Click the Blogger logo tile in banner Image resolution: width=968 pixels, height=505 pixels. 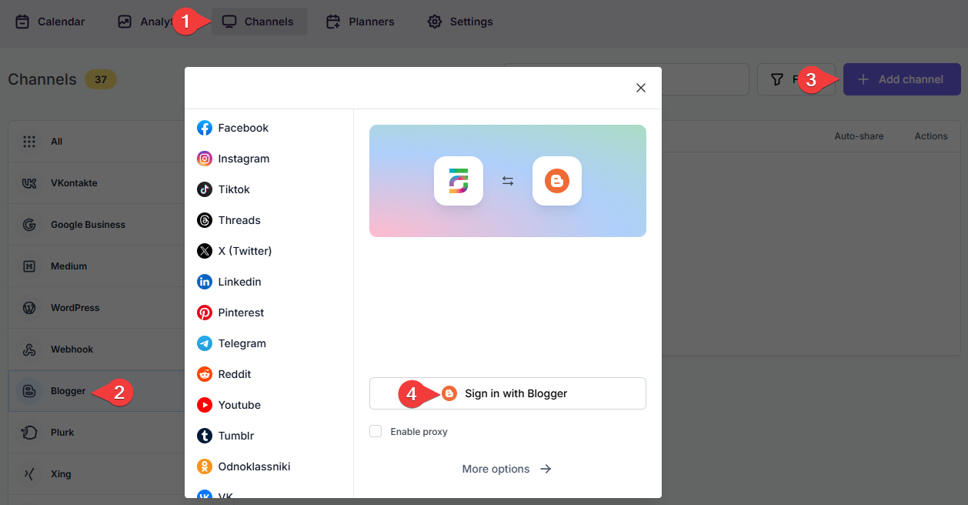tap(557, 181)
